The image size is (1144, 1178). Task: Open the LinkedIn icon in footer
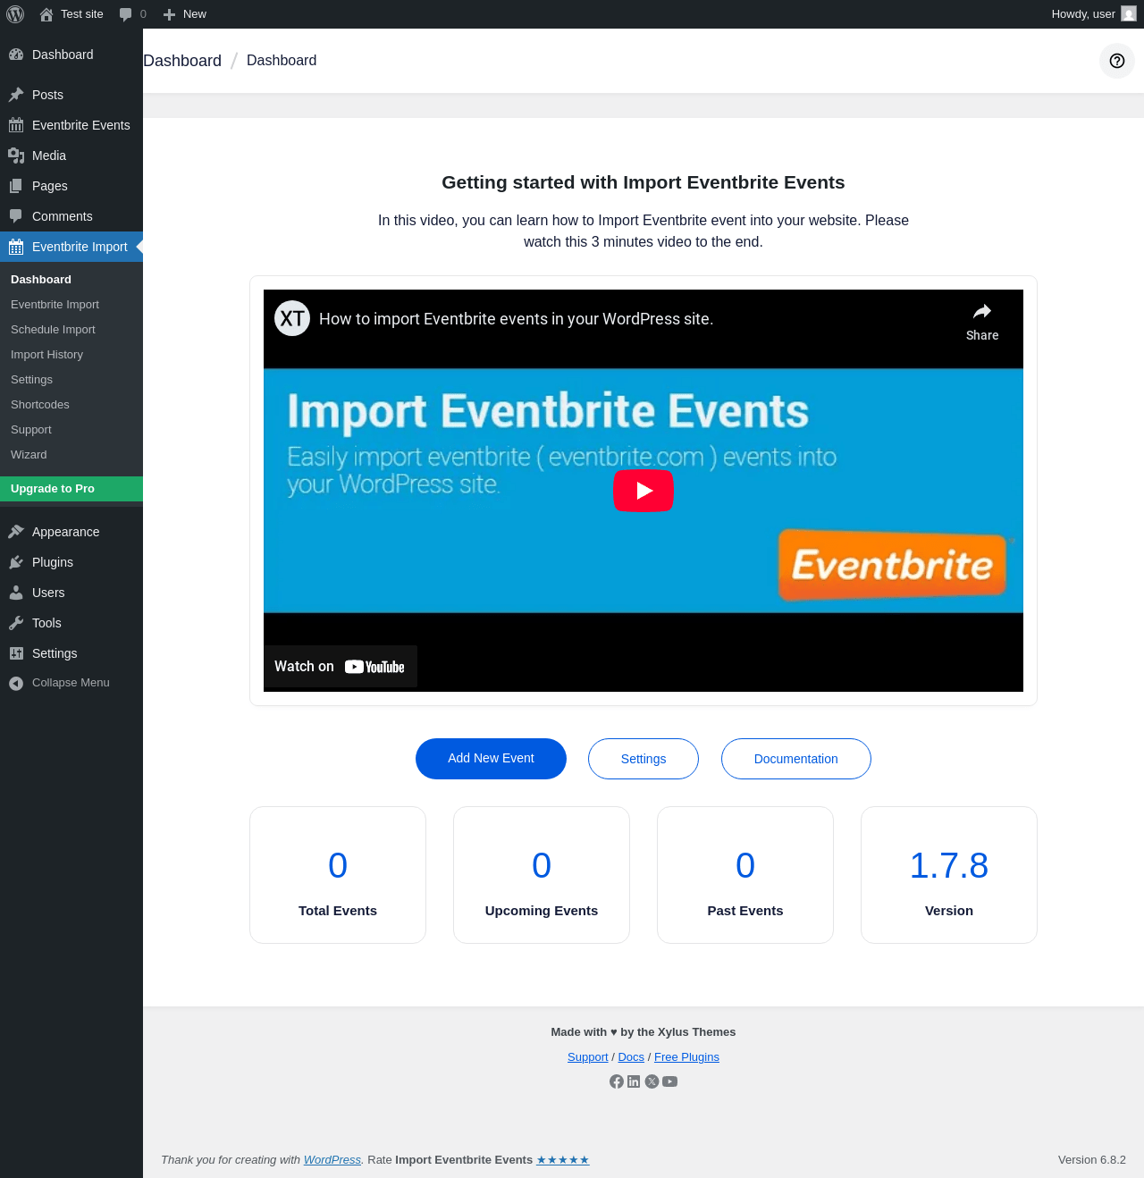(x=634, y=1081)
